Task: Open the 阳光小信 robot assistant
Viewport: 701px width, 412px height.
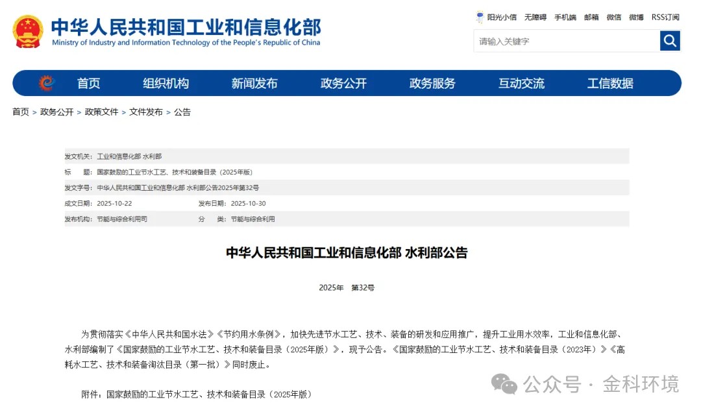Action: tap(497, 17)
